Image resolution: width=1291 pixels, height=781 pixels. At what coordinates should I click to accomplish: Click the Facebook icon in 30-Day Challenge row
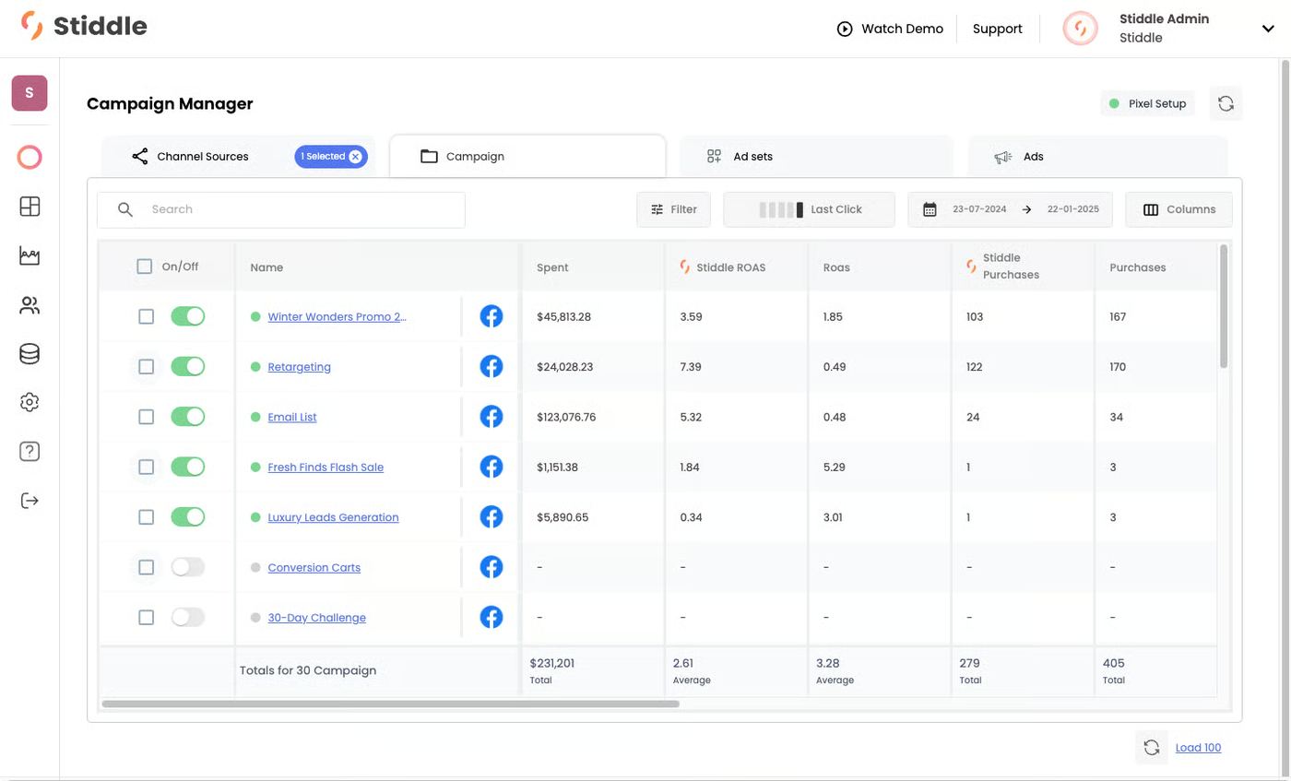(x=492, y=617)
